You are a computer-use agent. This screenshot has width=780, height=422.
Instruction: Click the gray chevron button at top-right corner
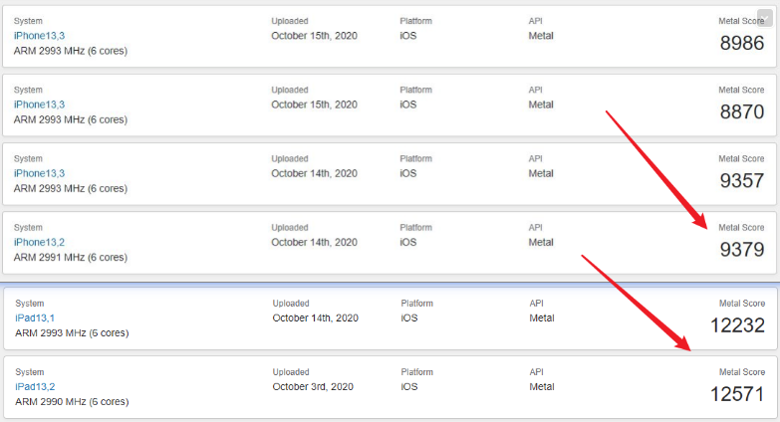coord(765,18)
